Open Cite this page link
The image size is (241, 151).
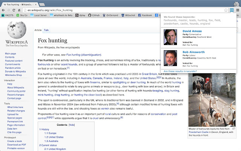click(14, 133)
